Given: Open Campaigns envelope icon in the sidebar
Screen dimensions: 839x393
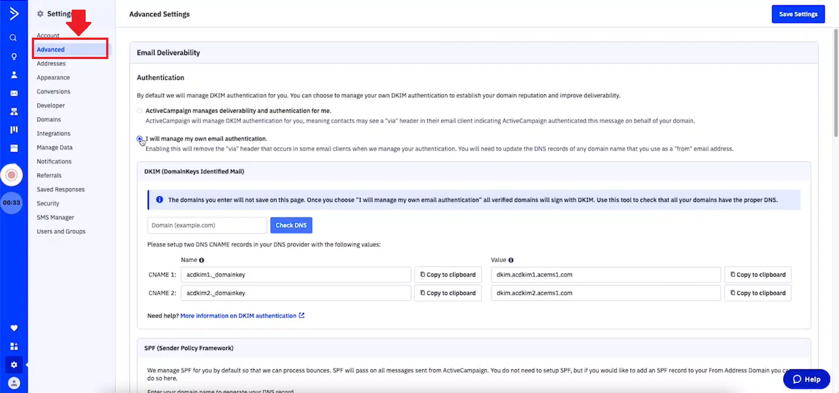Looking at the screenshot, I should (x=14, y=93).
